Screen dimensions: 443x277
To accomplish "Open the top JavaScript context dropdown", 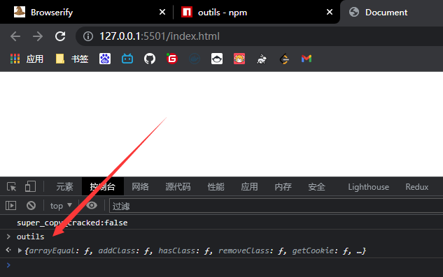I will click(61, 206).
